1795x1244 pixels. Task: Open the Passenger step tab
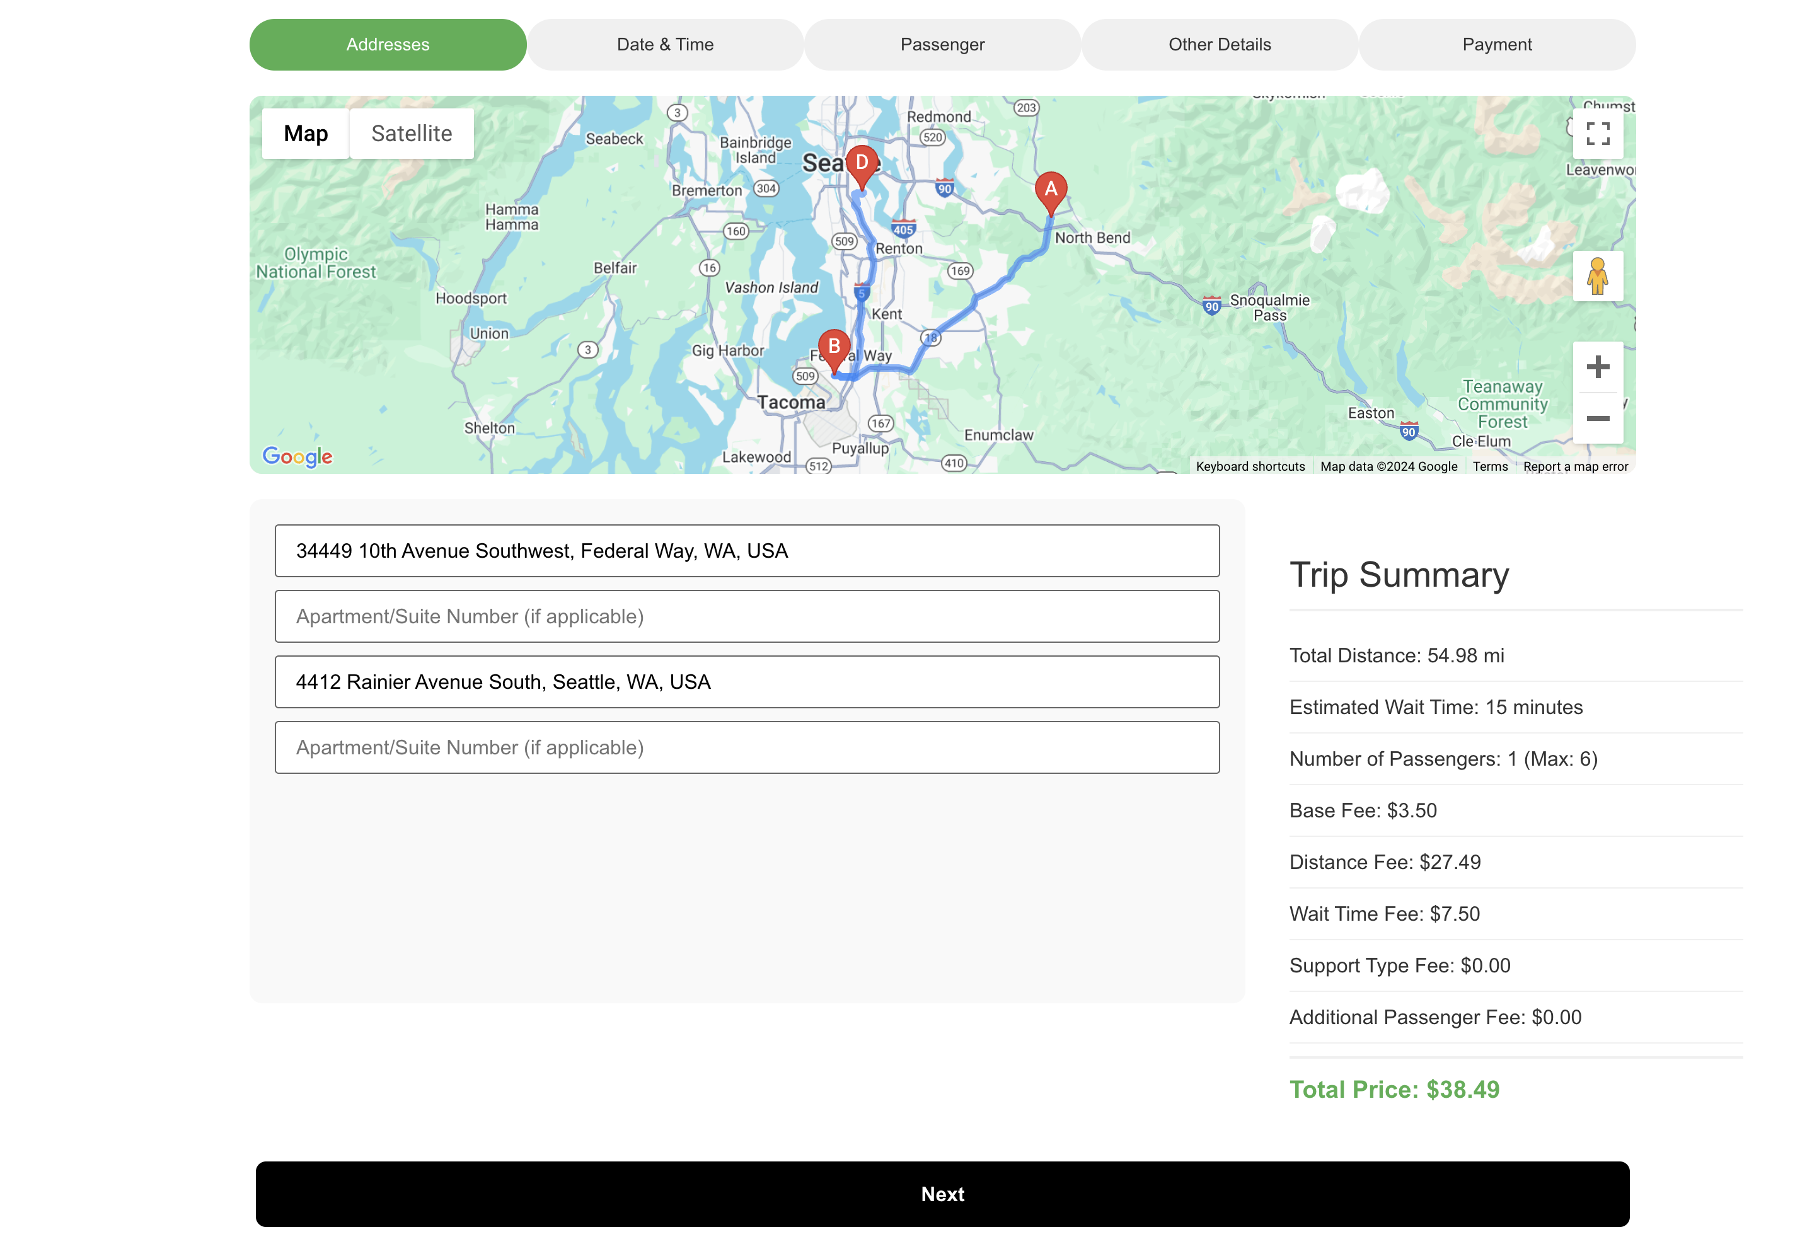[x=942, y=44]
